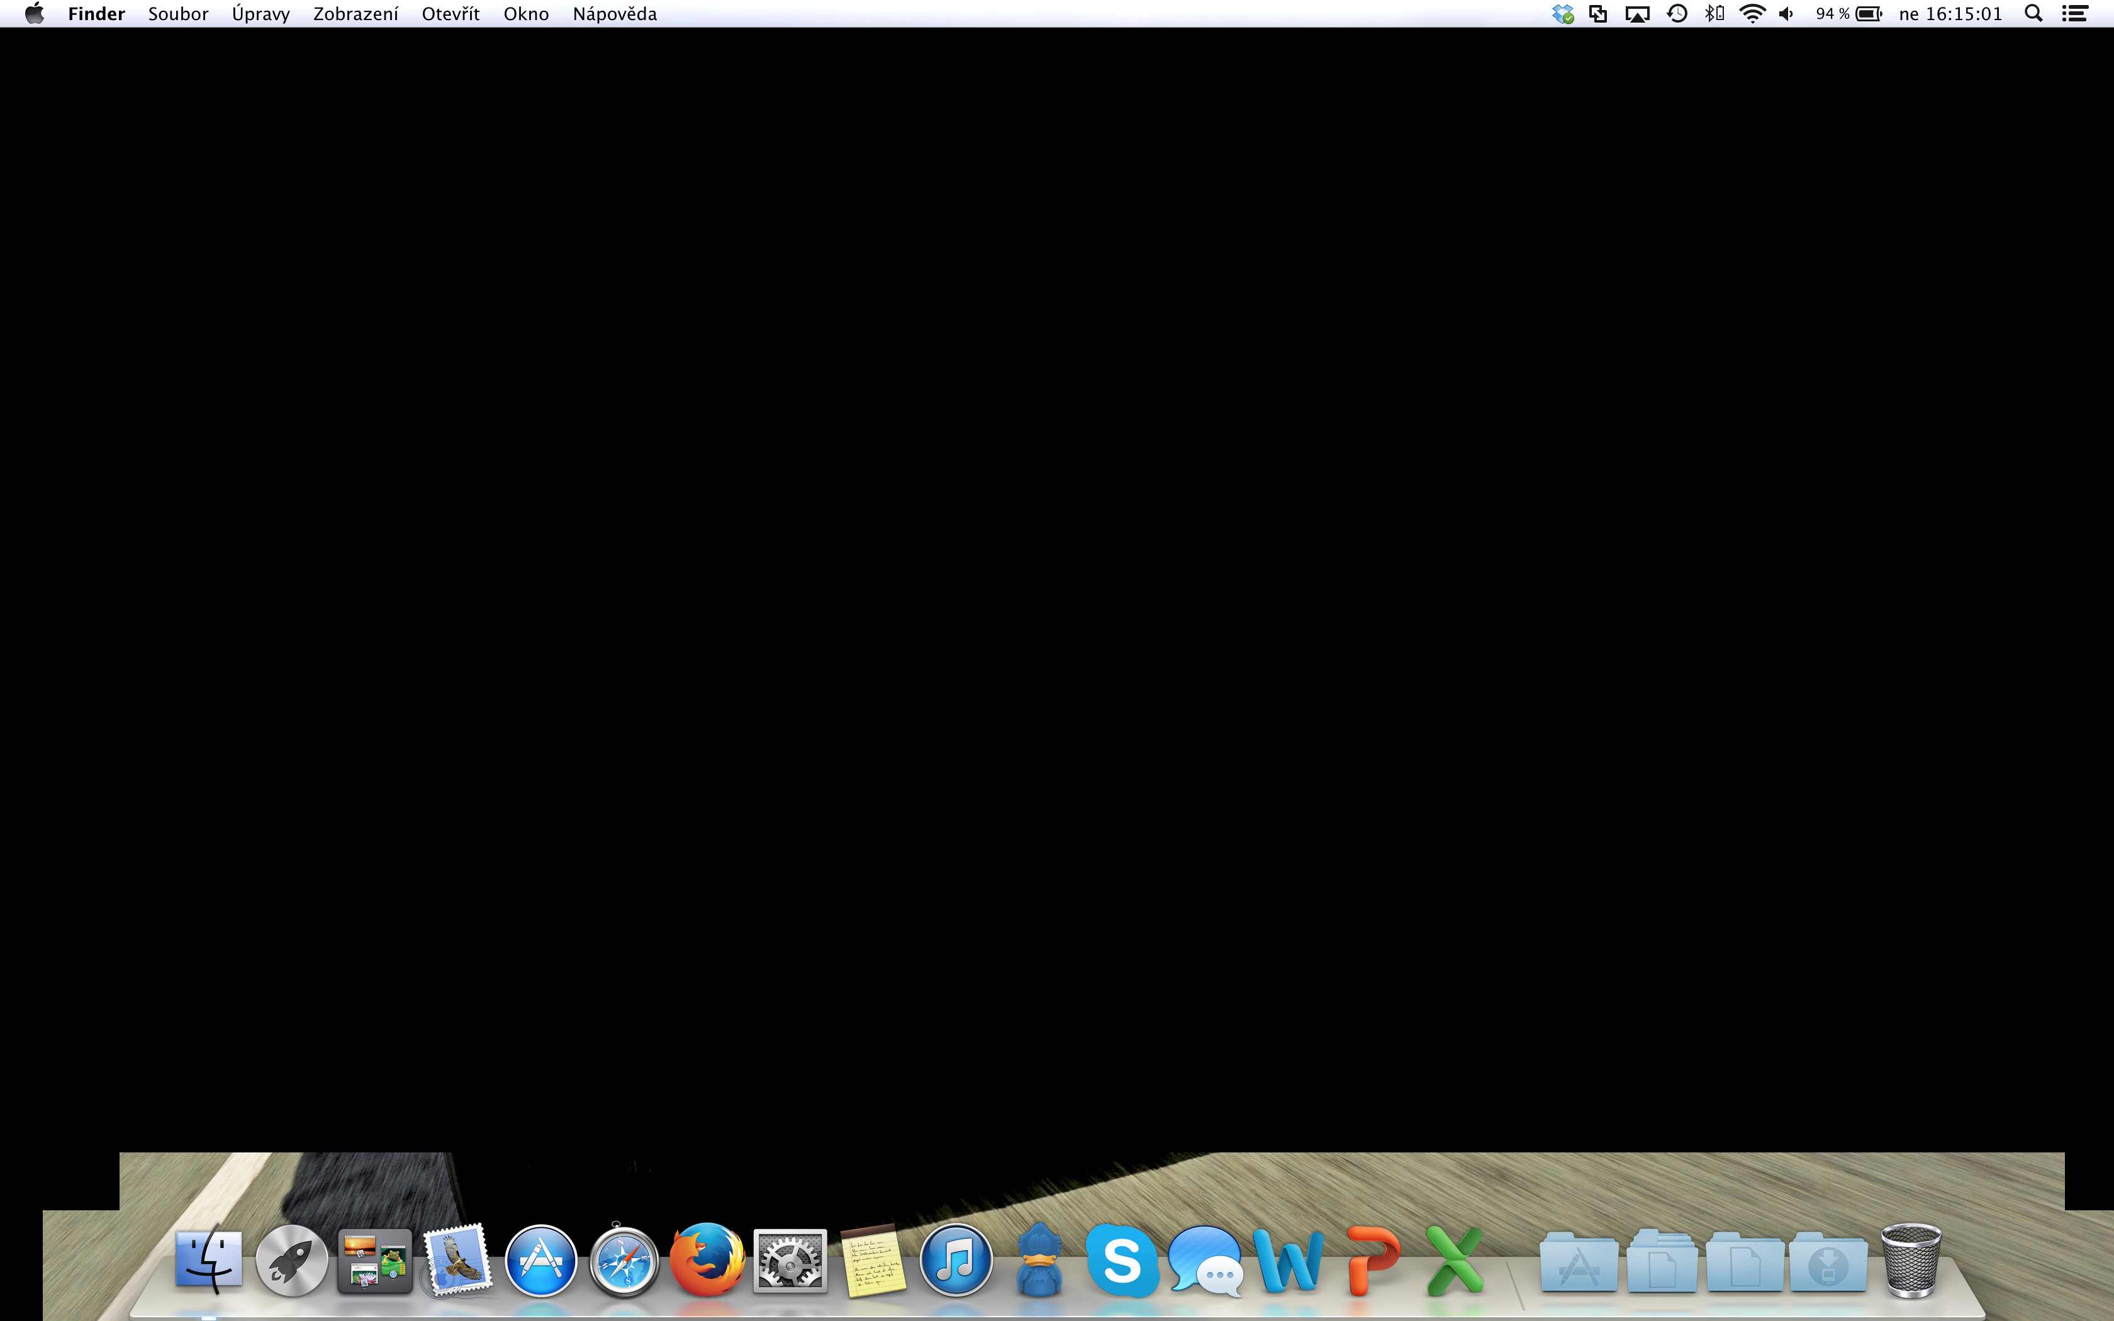Image resolution: width=2114 pixels, height=1321 pixels.
Task: Expand the Downloads folder stack
Action: click(x=1828, y=1262)
